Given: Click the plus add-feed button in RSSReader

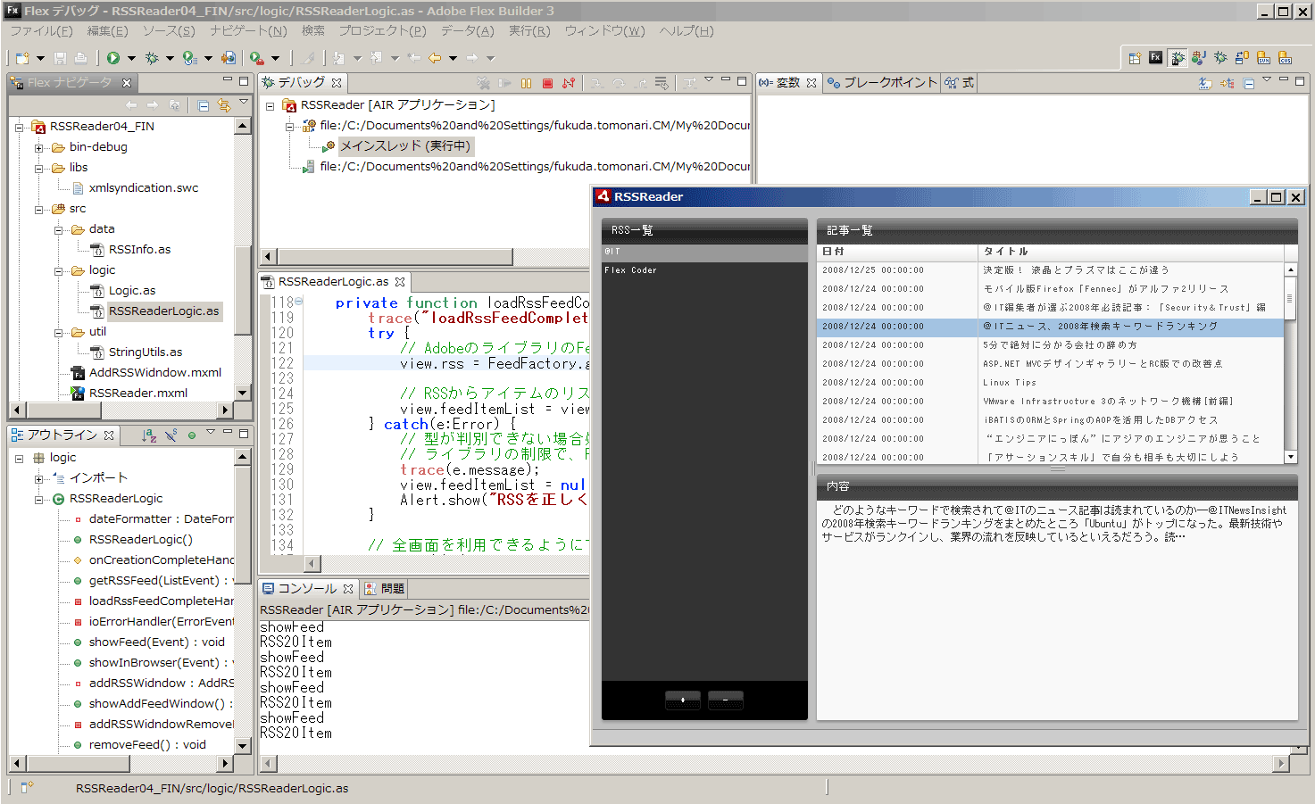Looking at the screenshot, I should pyautogui.click(x=683, y=700).
